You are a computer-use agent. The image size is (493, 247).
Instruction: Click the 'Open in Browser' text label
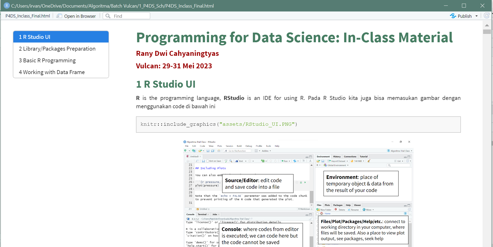pos(80,16)
